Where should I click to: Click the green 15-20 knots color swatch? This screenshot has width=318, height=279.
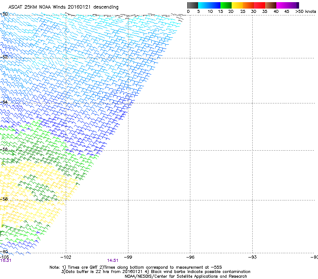[x=226, y=5]
